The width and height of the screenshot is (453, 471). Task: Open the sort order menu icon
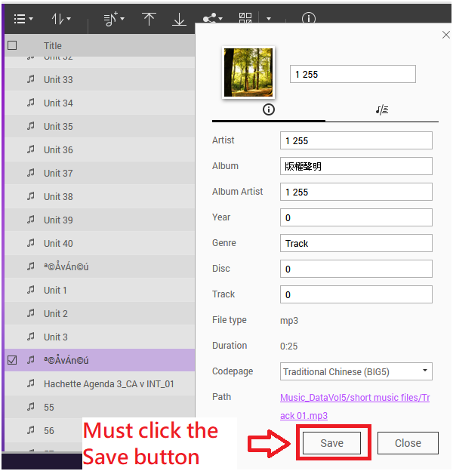point(61,19)
